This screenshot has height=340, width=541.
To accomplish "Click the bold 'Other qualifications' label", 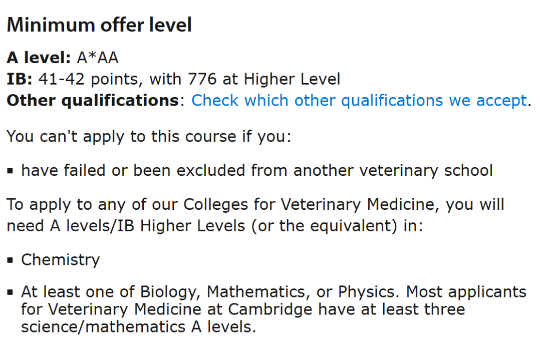I will pyautogui.click(x=92, y=101).
